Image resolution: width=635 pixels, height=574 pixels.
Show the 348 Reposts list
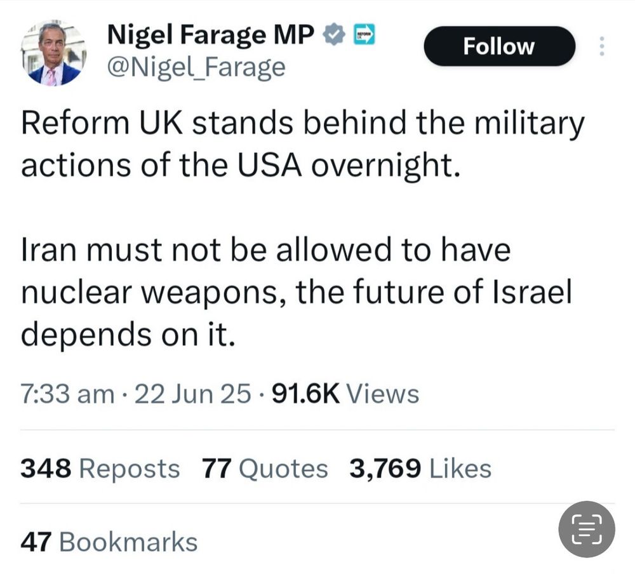[x=100, y=469]
